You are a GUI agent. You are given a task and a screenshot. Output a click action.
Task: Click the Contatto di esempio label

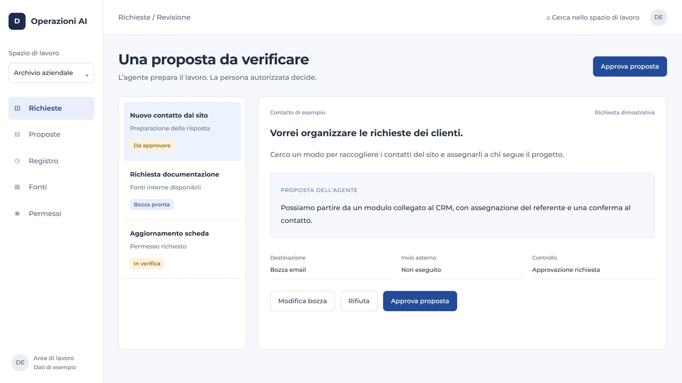click(x=297, y=113)
